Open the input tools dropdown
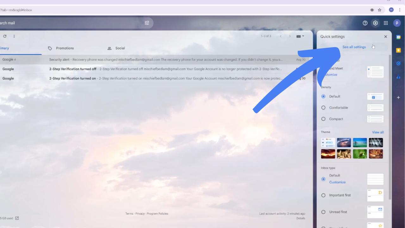The image size is (405, 228). [x=300, y=36]
